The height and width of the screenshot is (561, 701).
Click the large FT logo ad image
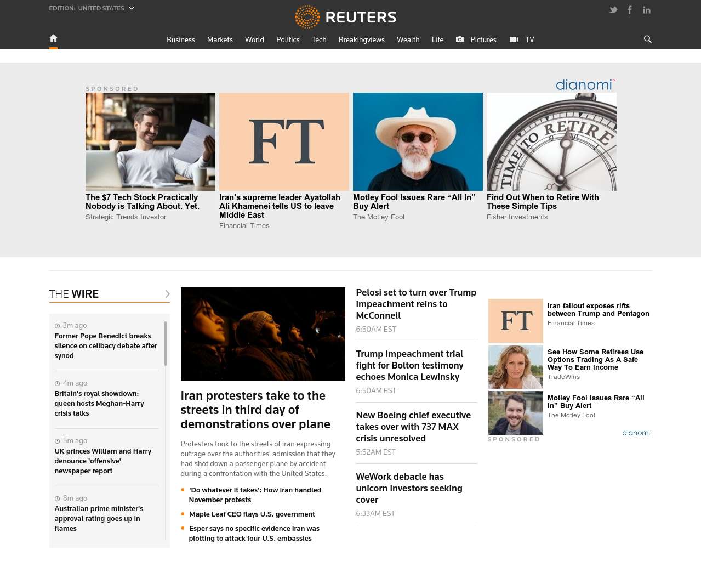[284, 141]
